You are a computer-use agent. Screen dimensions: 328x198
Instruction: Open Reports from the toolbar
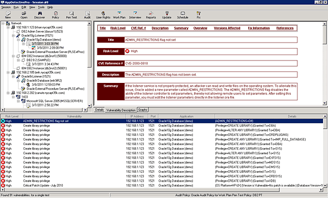point(151,13)
